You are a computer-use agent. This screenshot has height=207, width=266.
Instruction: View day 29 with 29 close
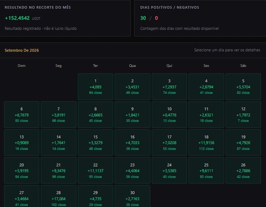(96, 196)
